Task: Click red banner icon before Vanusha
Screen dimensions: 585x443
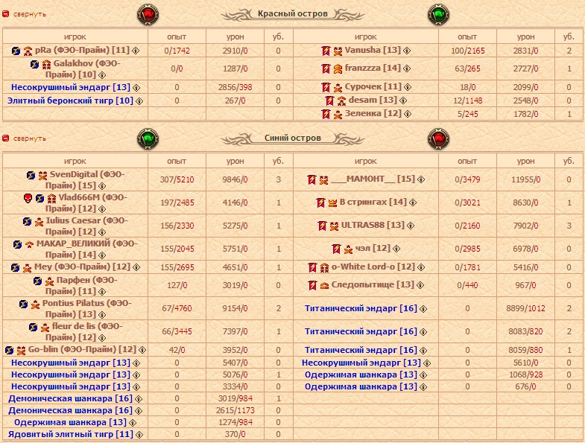Action: [x=326, y=51]
